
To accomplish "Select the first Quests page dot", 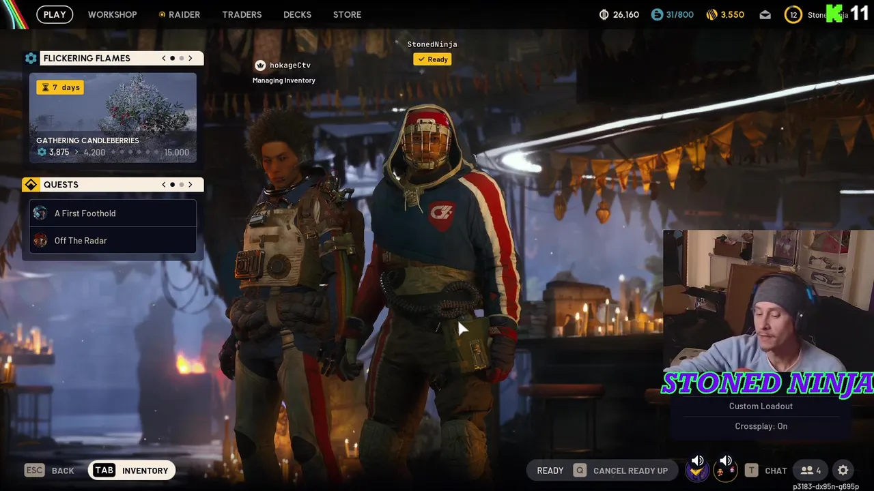I will coord(172,185).
